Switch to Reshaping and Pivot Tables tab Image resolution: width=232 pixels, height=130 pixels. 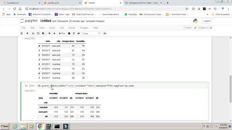pos(143,3)
